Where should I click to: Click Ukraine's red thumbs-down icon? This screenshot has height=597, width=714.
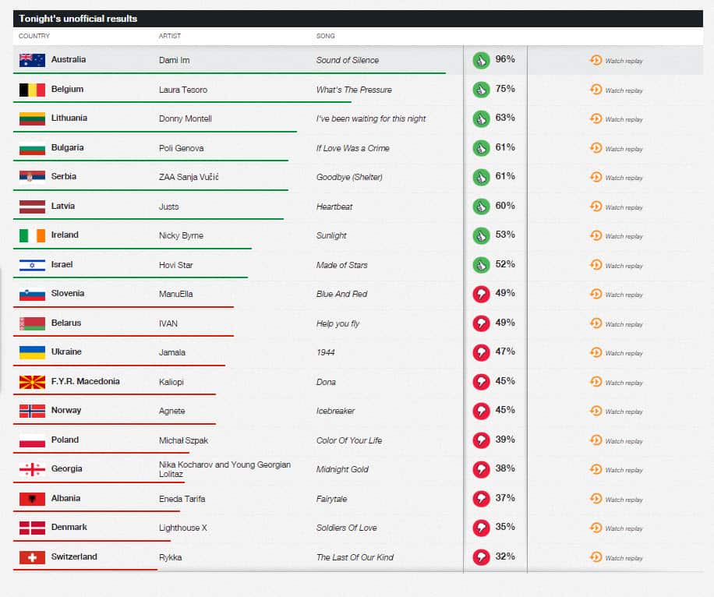pyautogui.click(x=481, y=352)
